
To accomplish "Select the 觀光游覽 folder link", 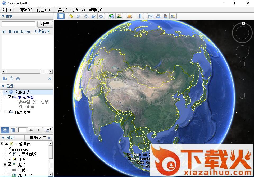I will [26, 97].
